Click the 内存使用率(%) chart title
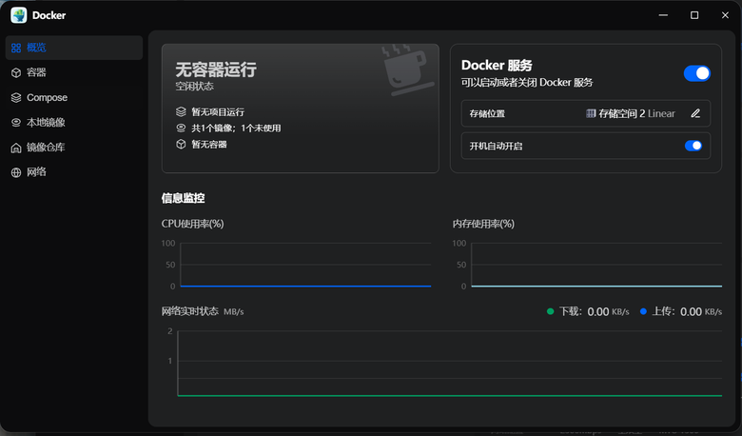 tap(483, 224)
